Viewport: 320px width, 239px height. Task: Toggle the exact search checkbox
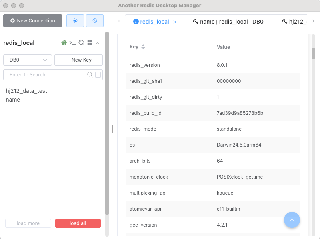click(x=98, y=75)
